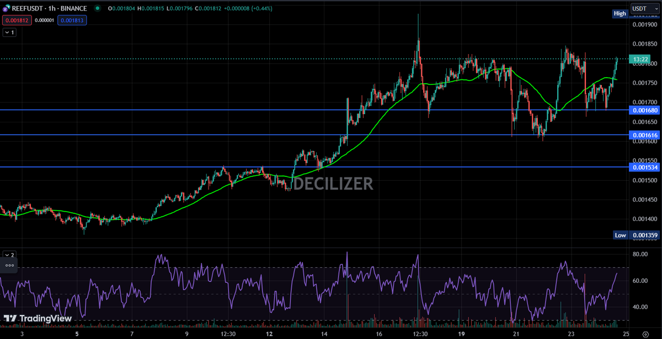
Task: Click the green market status dot
Action: (98, 9)
